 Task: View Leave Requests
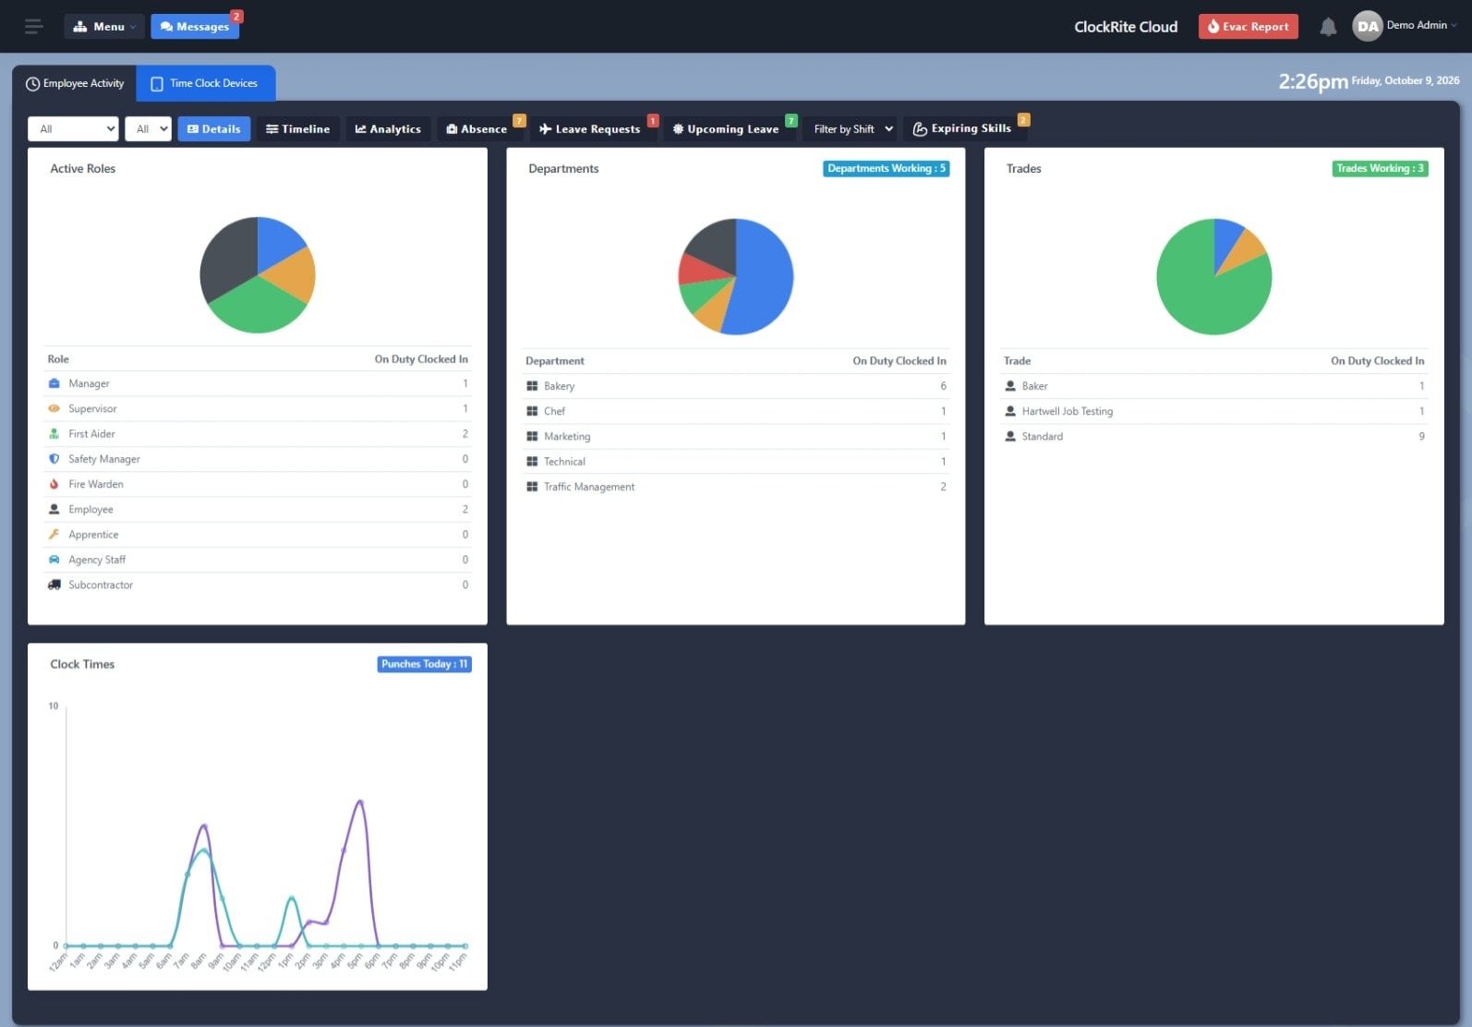(x=590, y=129)
